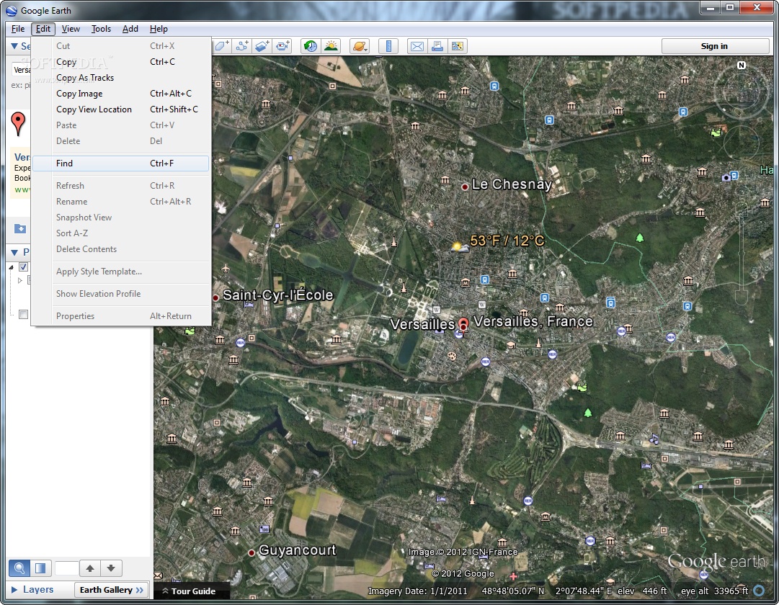Click the N north indicator on the compass
Screen dimensions: 779x605
click(742, 65)
